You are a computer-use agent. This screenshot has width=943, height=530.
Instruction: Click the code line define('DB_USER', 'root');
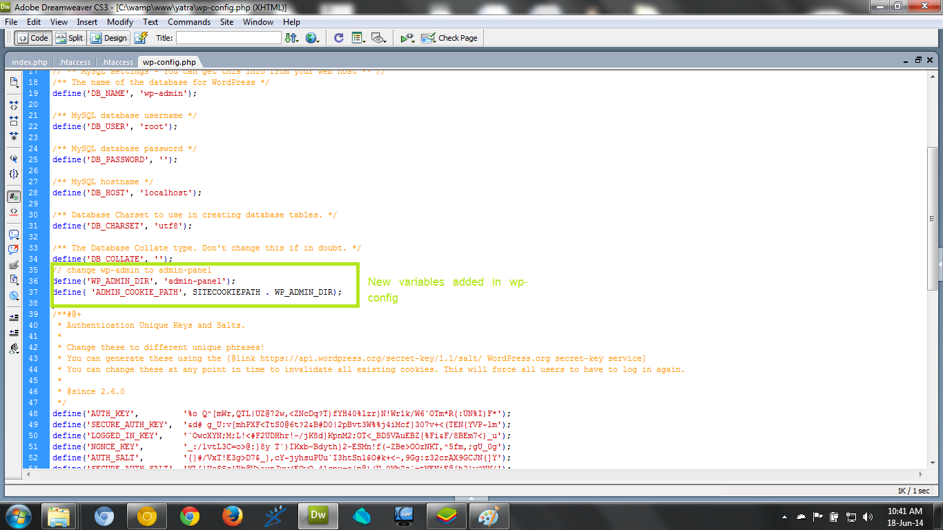coord(115,126)
